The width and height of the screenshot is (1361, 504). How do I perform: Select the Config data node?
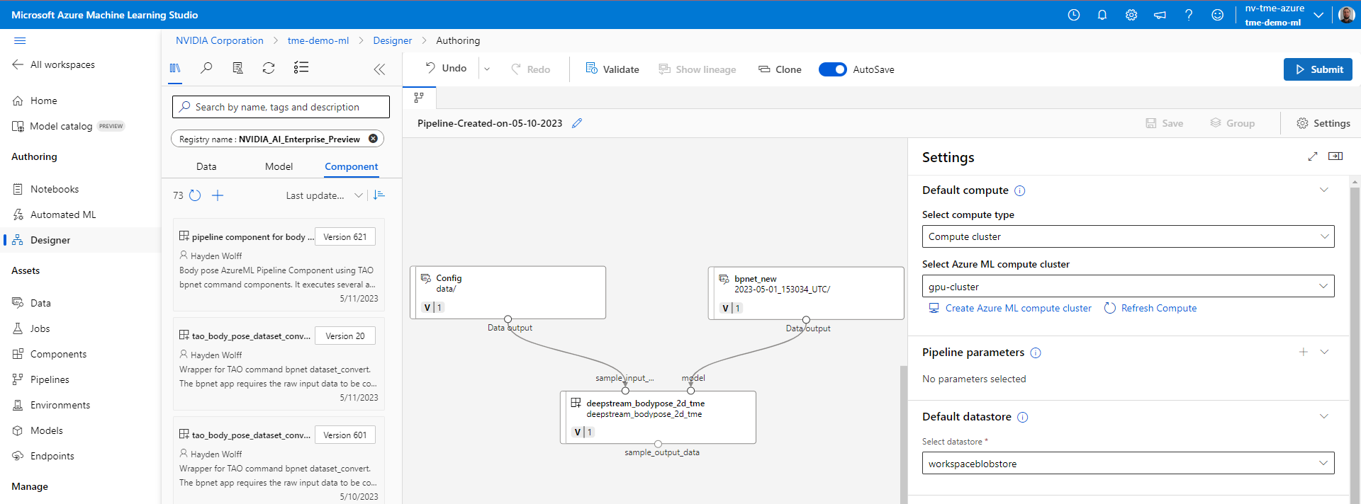pos(508,292)
